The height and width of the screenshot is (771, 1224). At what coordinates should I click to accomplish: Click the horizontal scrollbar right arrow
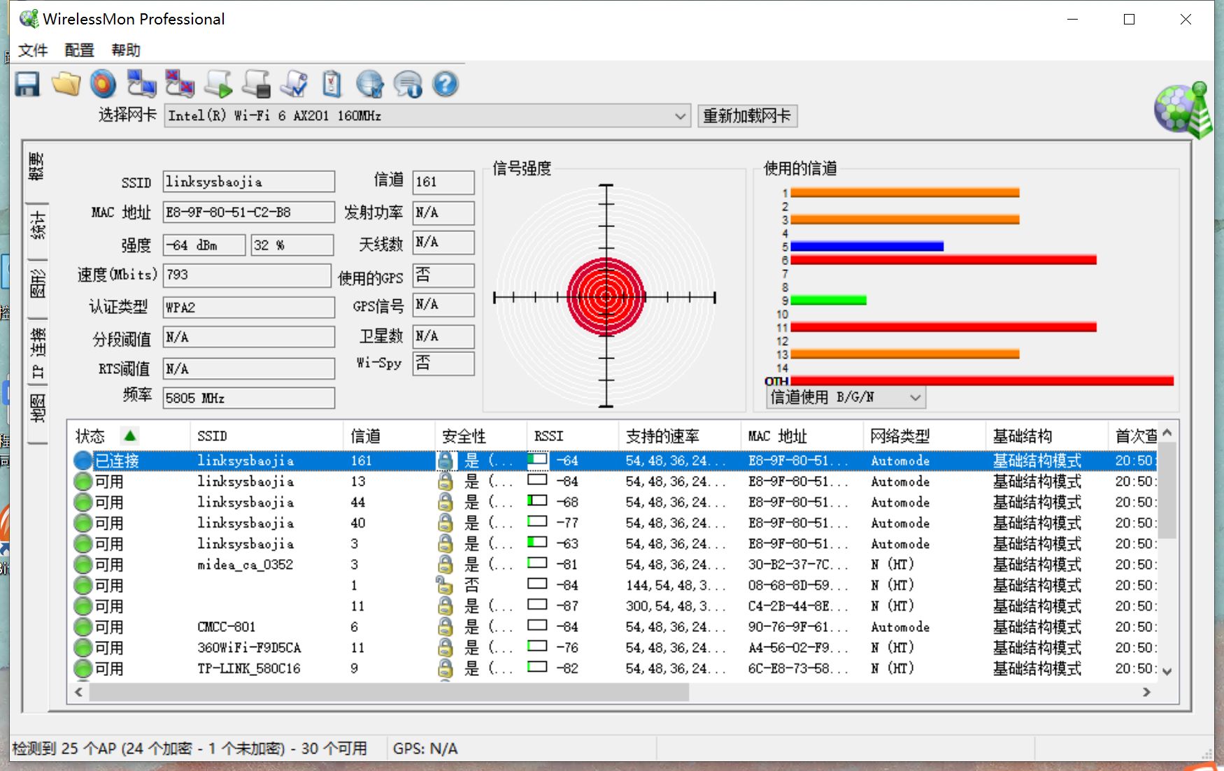pos(1146,692)
